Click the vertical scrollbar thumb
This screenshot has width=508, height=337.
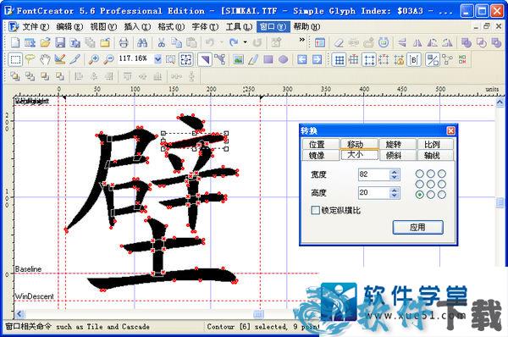coord(500,203)
